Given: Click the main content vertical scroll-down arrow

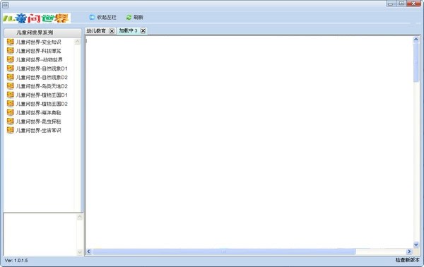Looking at the screenshot, I should point(416,244).
